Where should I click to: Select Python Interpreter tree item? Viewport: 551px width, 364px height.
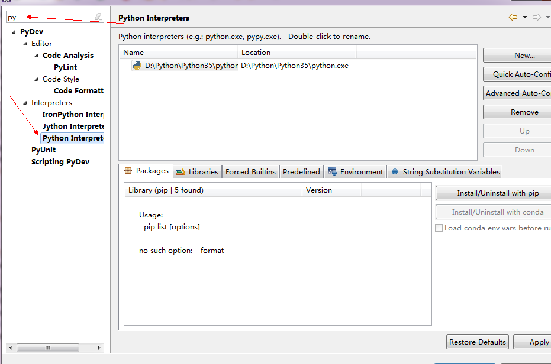(x=73, y=138)
